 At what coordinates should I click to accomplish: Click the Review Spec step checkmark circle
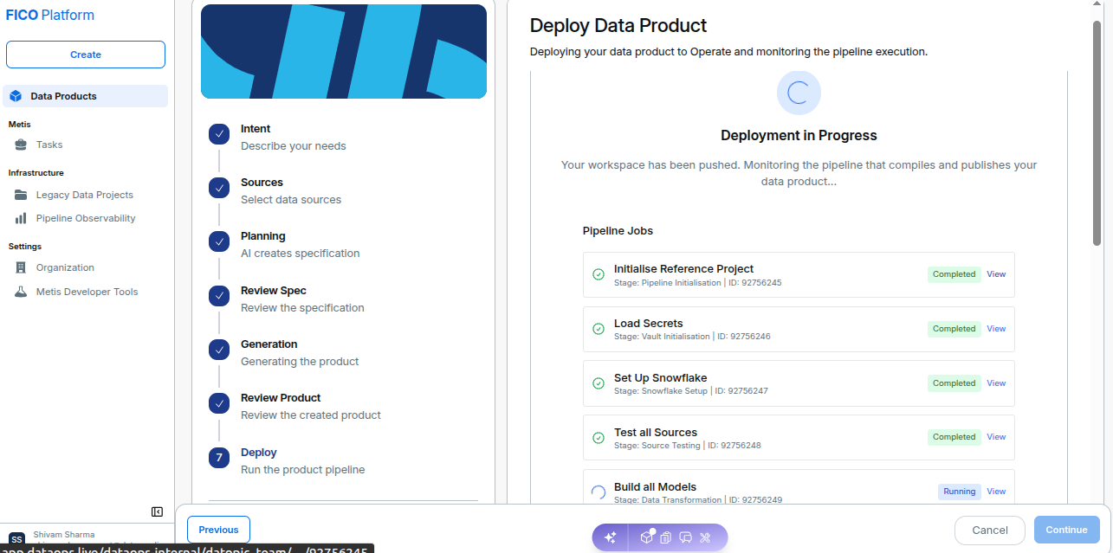219,296
